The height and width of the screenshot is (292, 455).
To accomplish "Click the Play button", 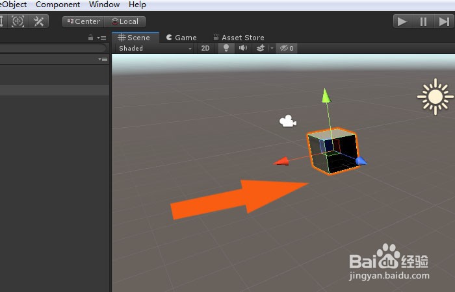I will tap(402, 21).
